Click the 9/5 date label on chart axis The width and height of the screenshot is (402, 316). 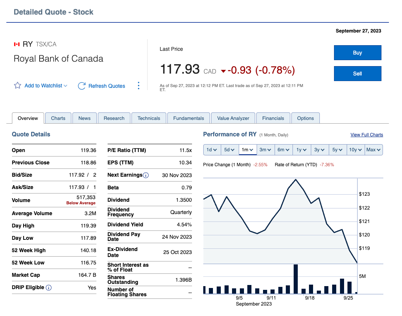pyautogui.click(x=239, y=298)
